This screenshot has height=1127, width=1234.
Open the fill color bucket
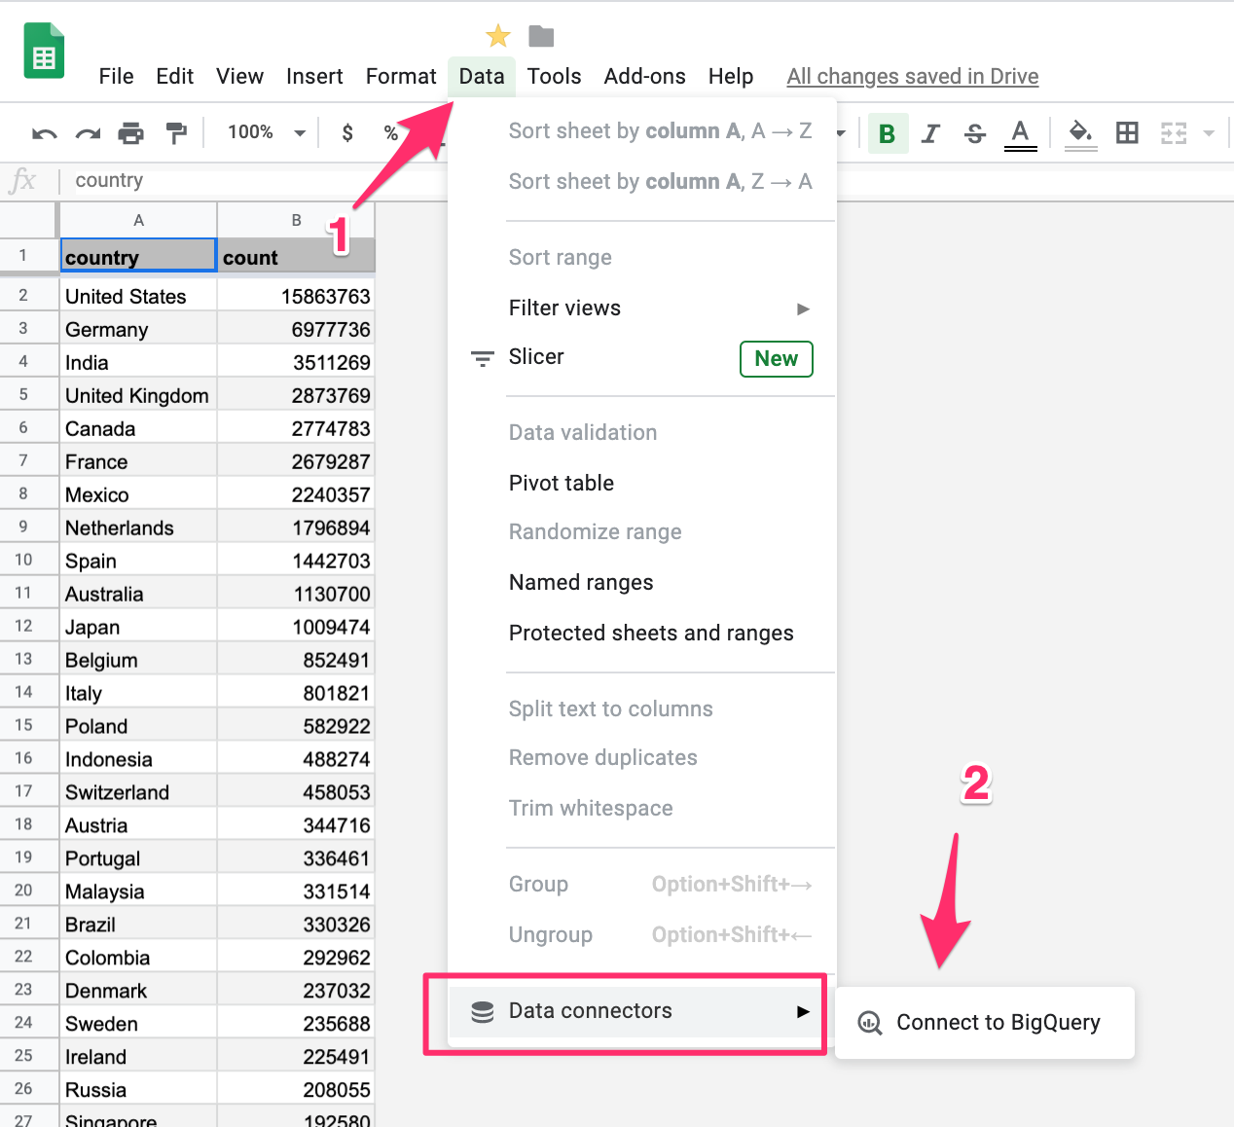coord(1080,133)
